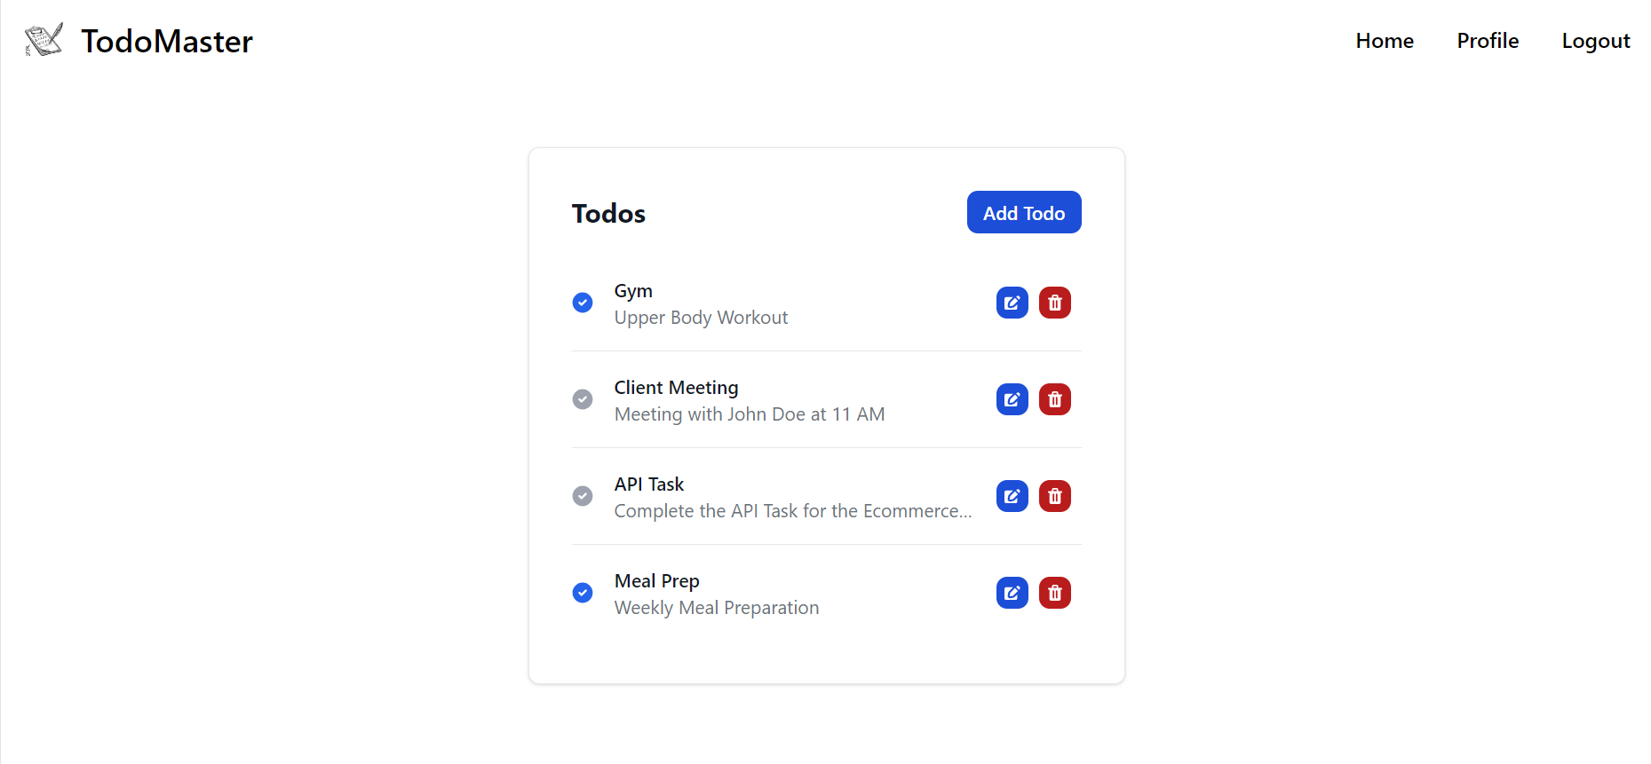
Task: Delete the Gym todo
Action: [x=1054, y=303]
